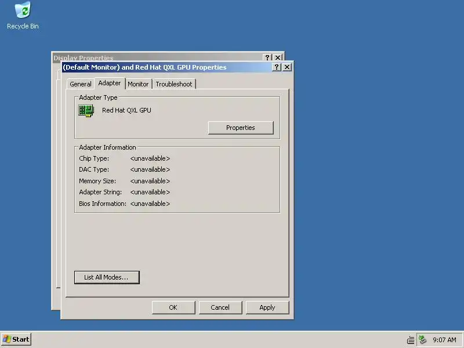464x348 pixels.
Task: Click the unavailable value beside Chip Type
Action: click(150, 158)
